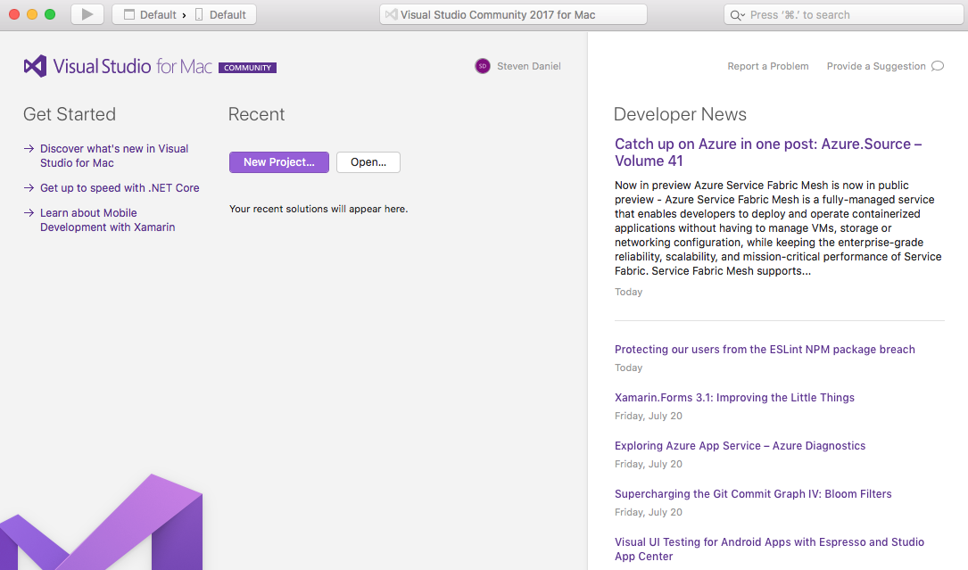Image resolution: width=968 pixels, height=570 pixels.
Task: Click the Azure Service Fabric Mesh summary paragraph
Action: 778,227
